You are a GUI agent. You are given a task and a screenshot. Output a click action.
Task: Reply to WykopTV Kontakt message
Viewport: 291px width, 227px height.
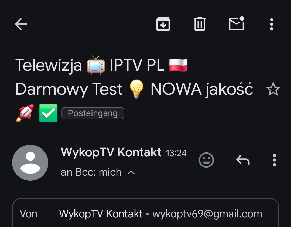click(243, 160)
